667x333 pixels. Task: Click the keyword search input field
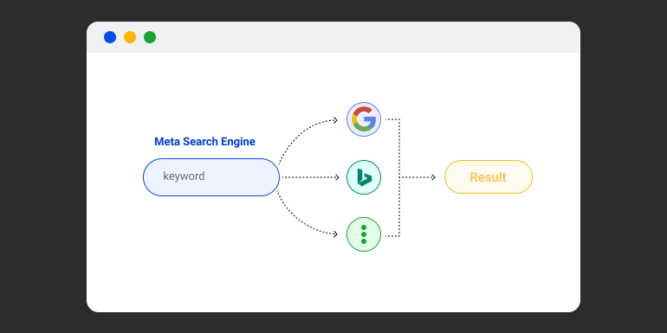tap(211, 177)
